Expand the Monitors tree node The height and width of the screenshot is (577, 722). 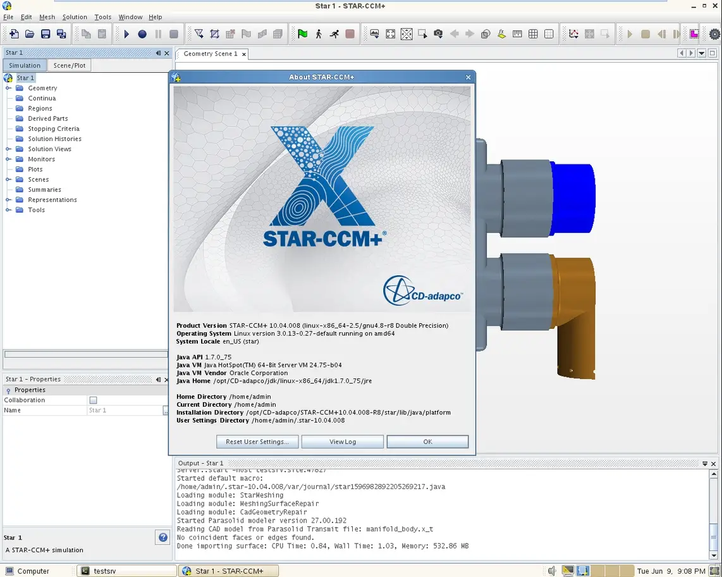8,159
